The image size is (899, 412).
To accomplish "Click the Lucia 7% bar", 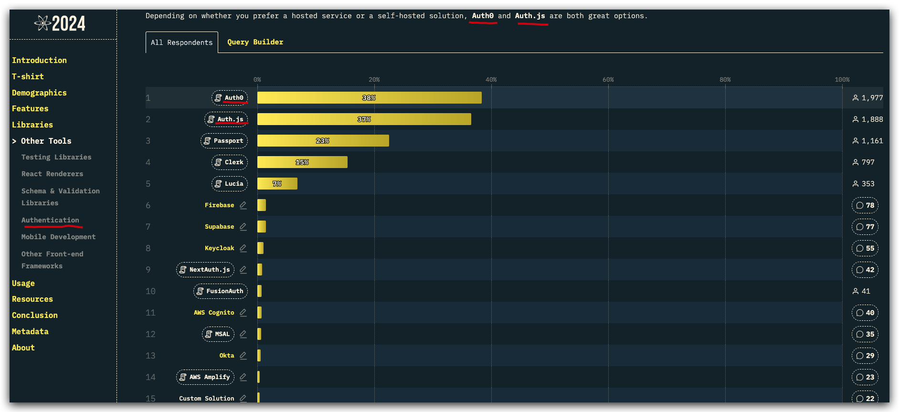I will tap(277, 184).
